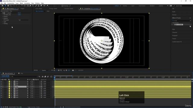Click the yellow label color swatch of layer 1
This screenshot has width=193, height=108.
click(x=9, y=81)
